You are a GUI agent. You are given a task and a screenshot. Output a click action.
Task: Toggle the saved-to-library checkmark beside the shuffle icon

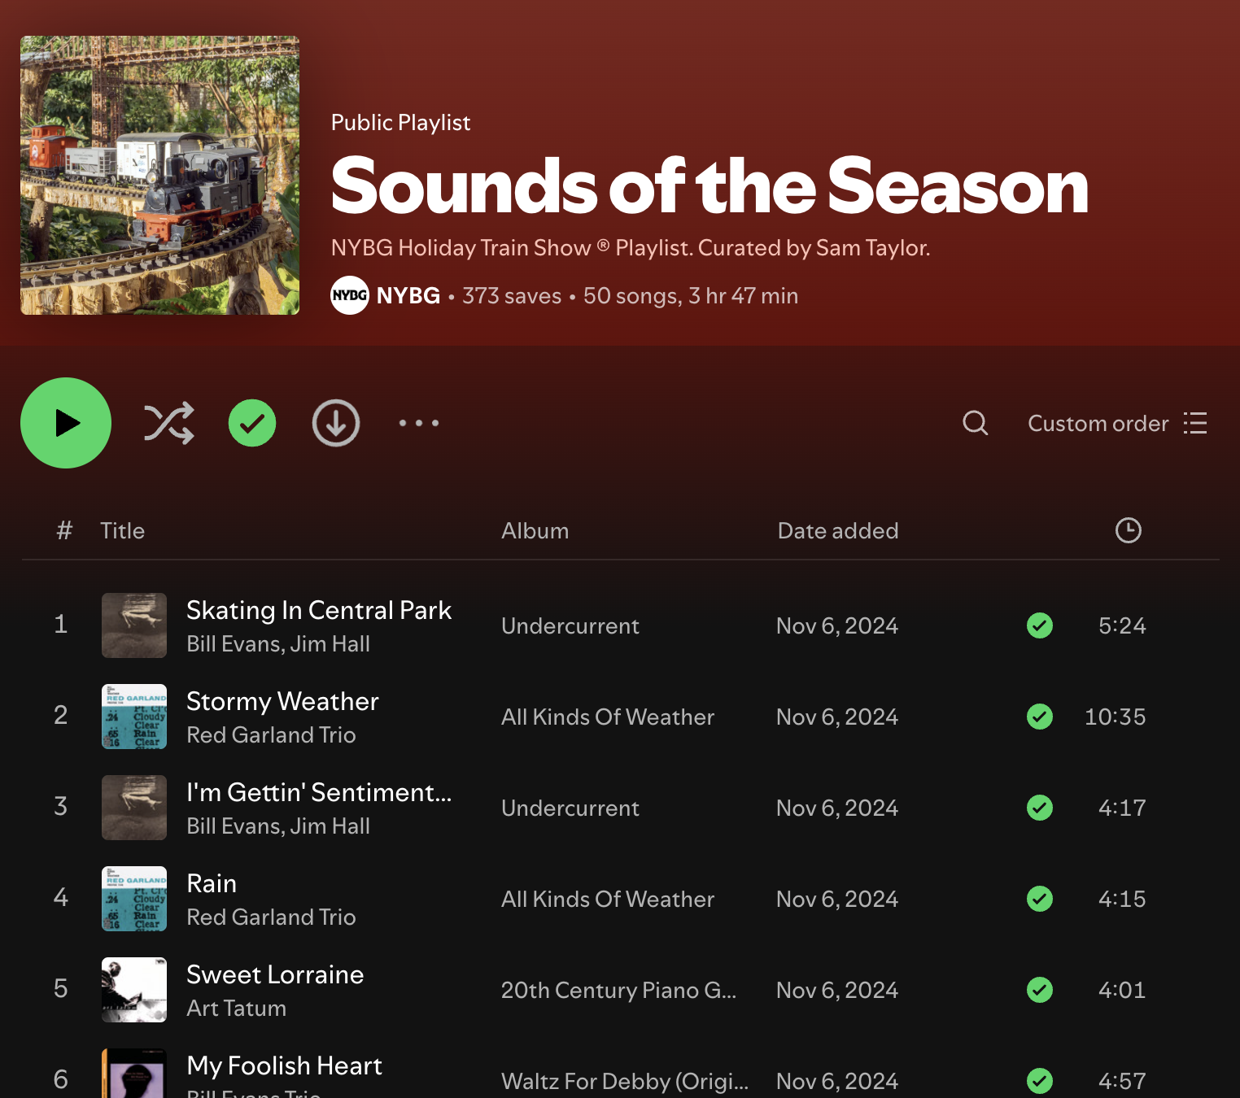pyautogui.click(x=252, y=423)
